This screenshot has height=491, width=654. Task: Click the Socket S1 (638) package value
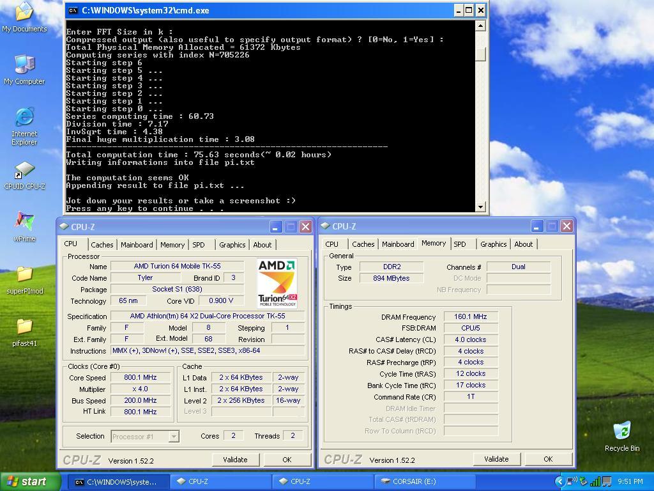[x=178, y=289]
